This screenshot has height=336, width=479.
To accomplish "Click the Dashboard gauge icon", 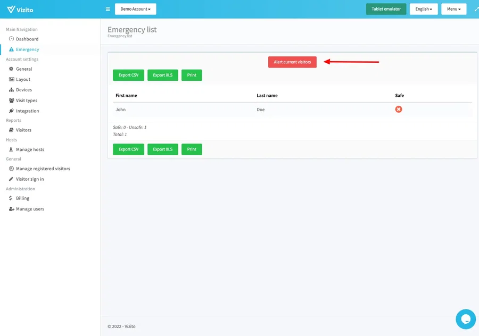I will click(11, 39).
